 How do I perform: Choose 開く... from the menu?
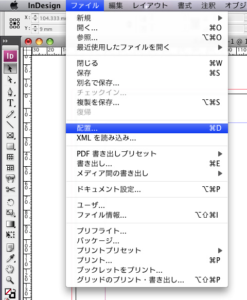click(147, 28)
